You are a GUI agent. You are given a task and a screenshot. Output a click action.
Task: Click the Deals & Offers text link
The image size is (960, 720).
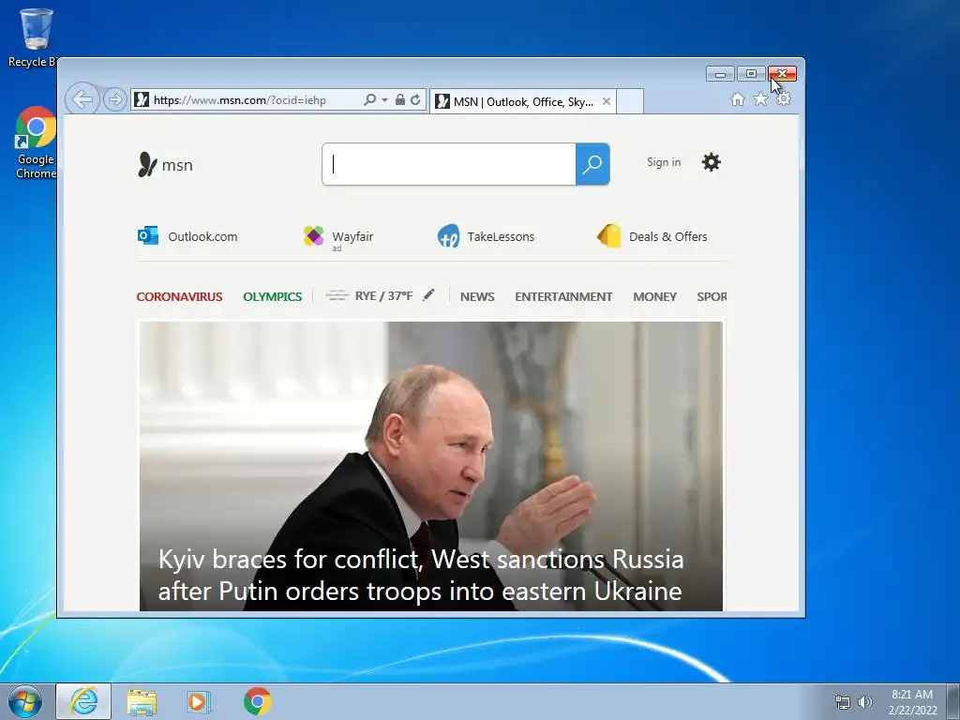(667, 237)
